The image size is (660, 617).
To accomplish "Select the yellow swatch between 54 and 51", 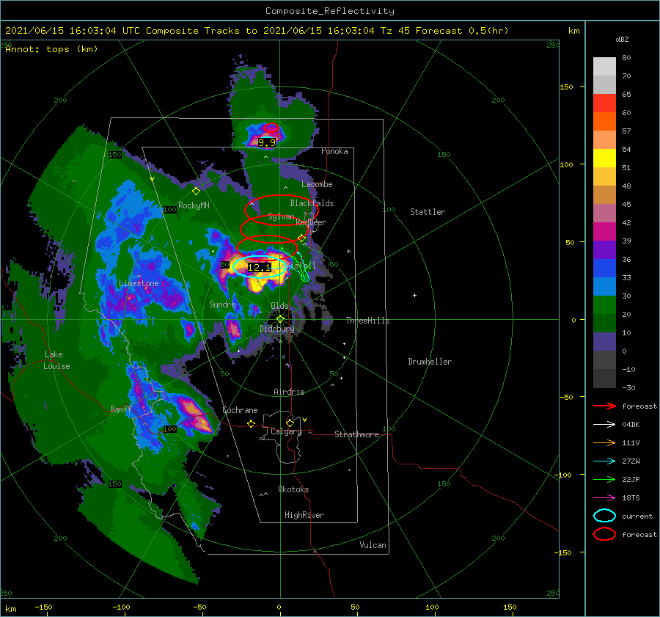I will point(604,158).
